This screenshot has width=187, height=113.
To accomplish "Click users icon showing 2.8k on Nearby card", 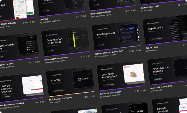I will pos(30,22).
